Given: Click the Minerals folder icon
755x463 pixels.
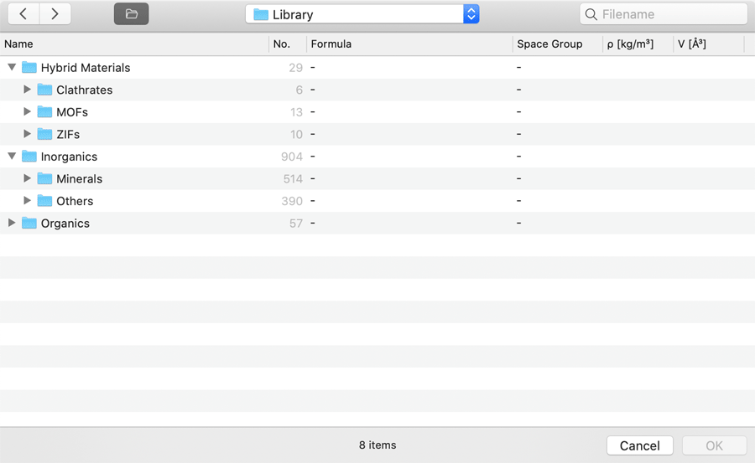Looking at the screenshot, I should pos(45,178).
